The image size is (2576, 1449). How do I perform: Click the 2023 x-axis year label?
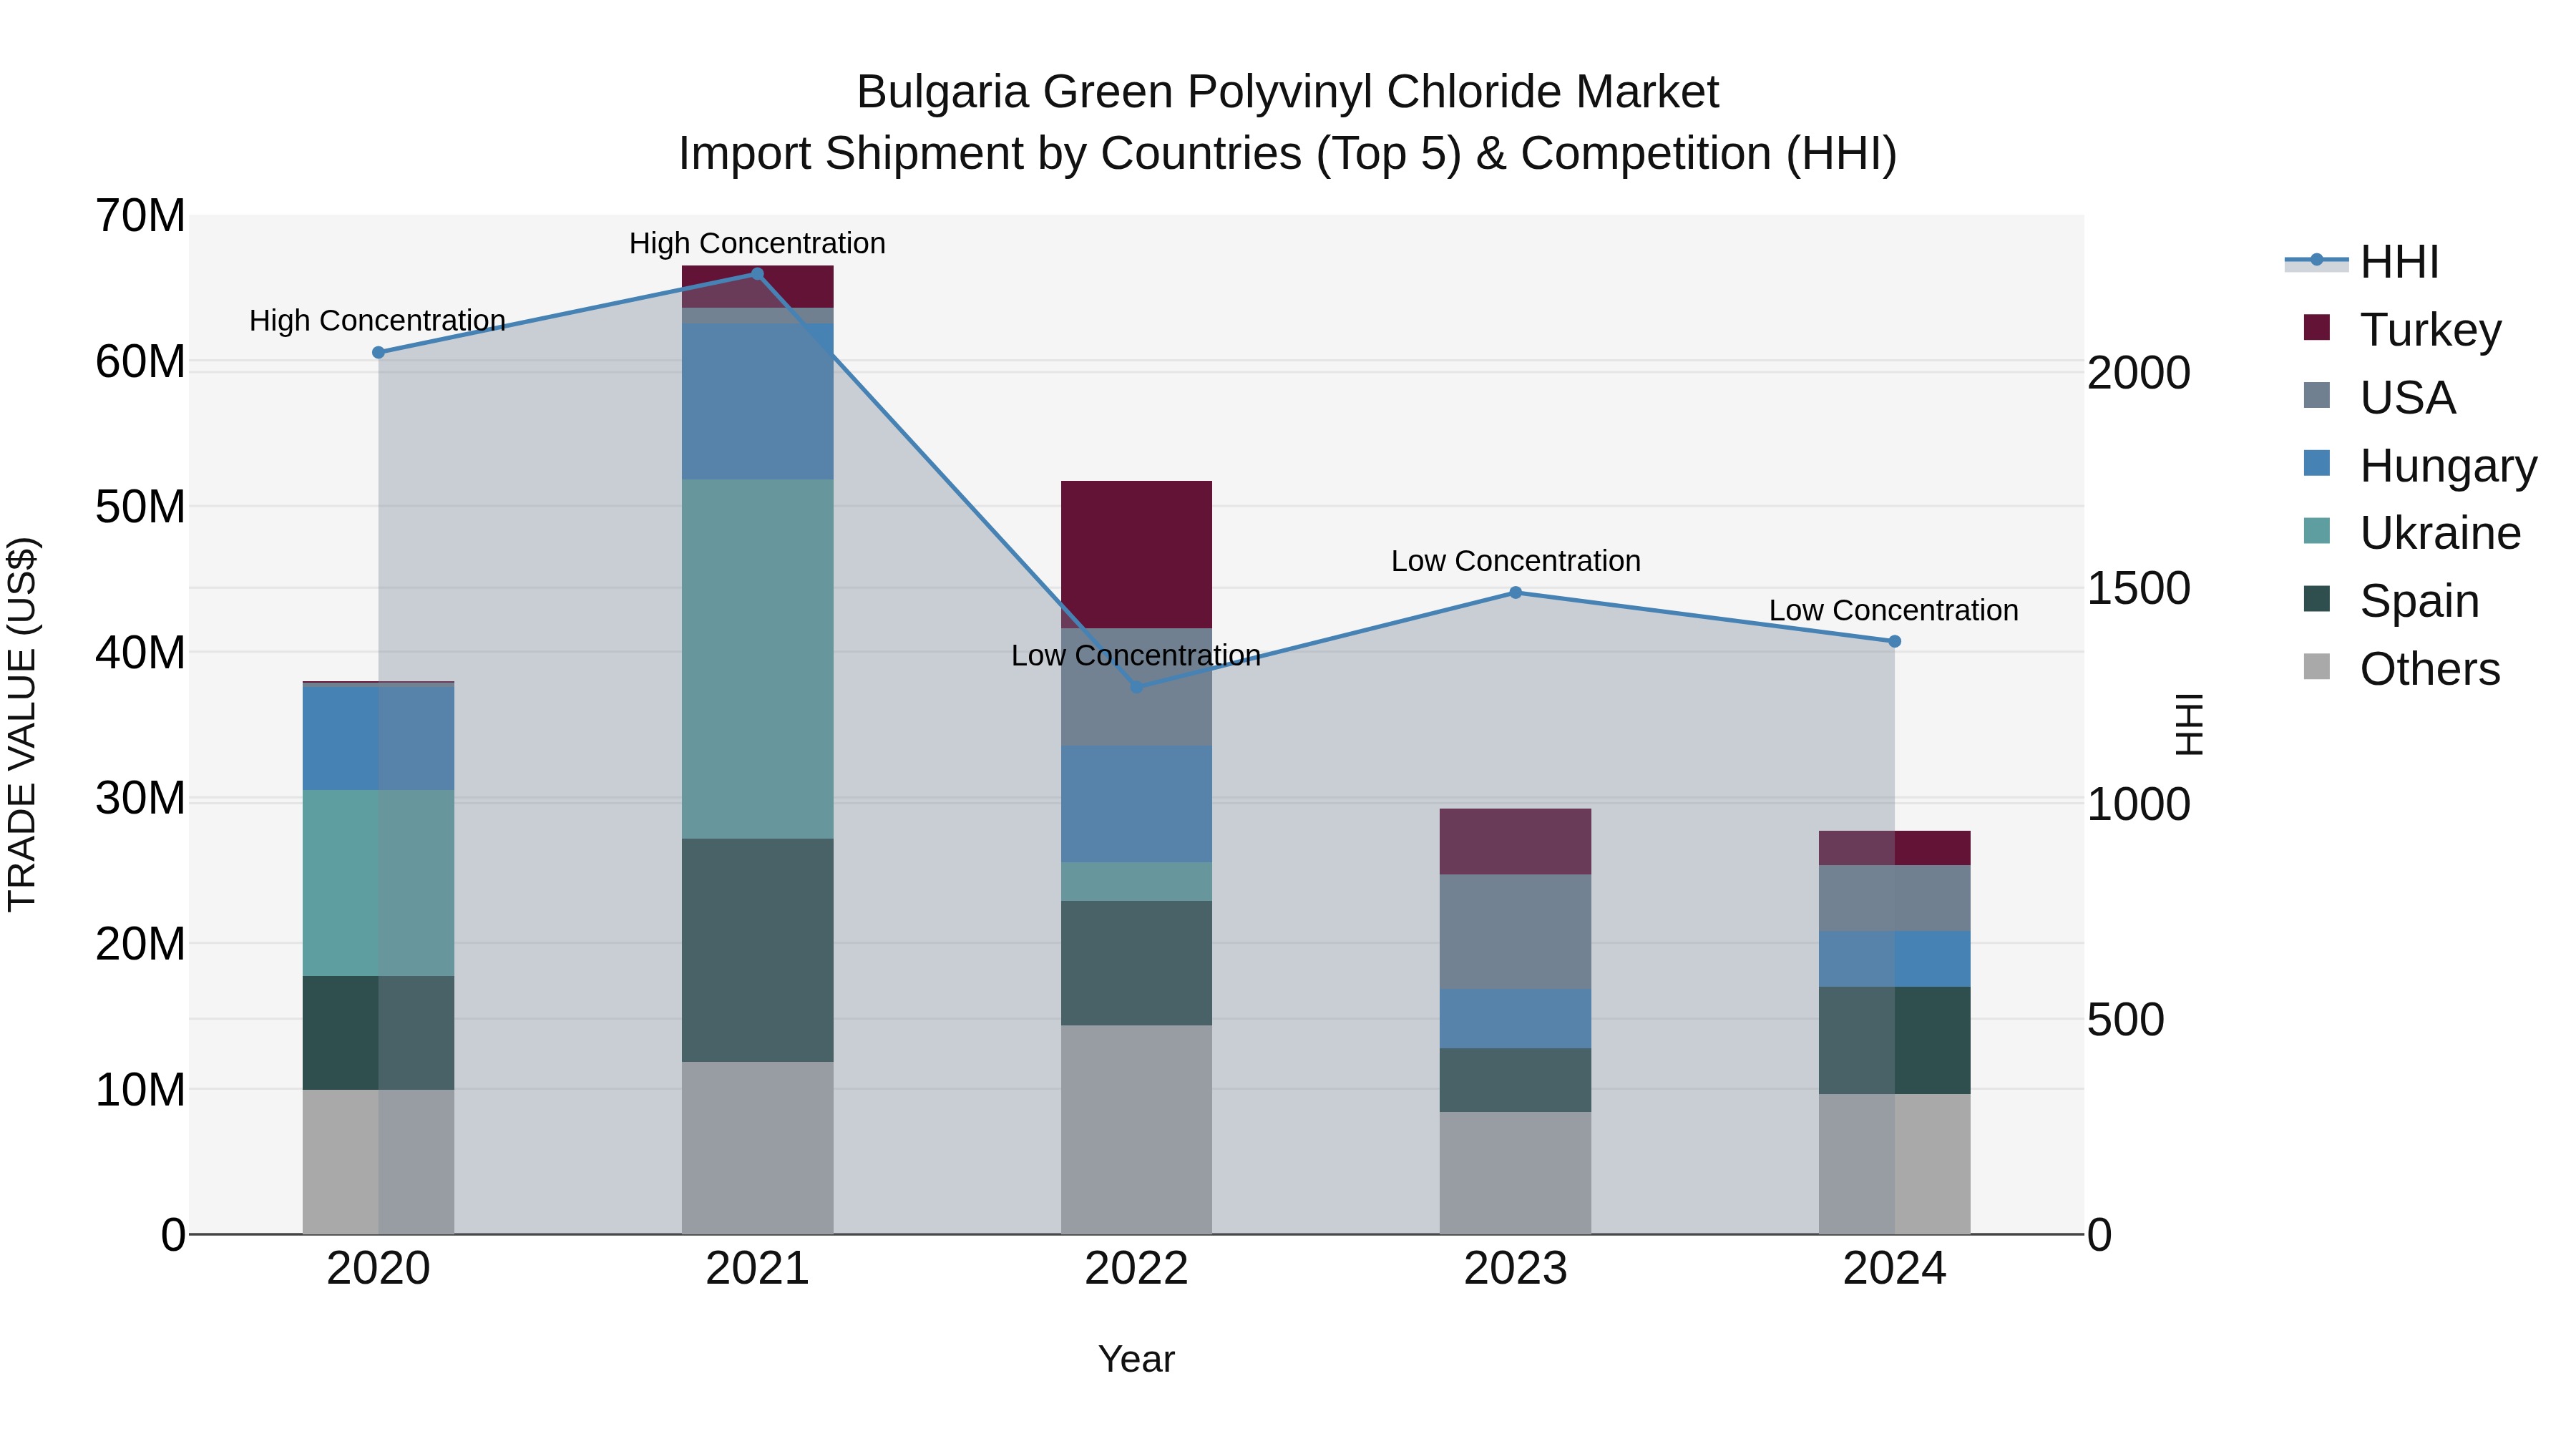coord(1515,1269)
